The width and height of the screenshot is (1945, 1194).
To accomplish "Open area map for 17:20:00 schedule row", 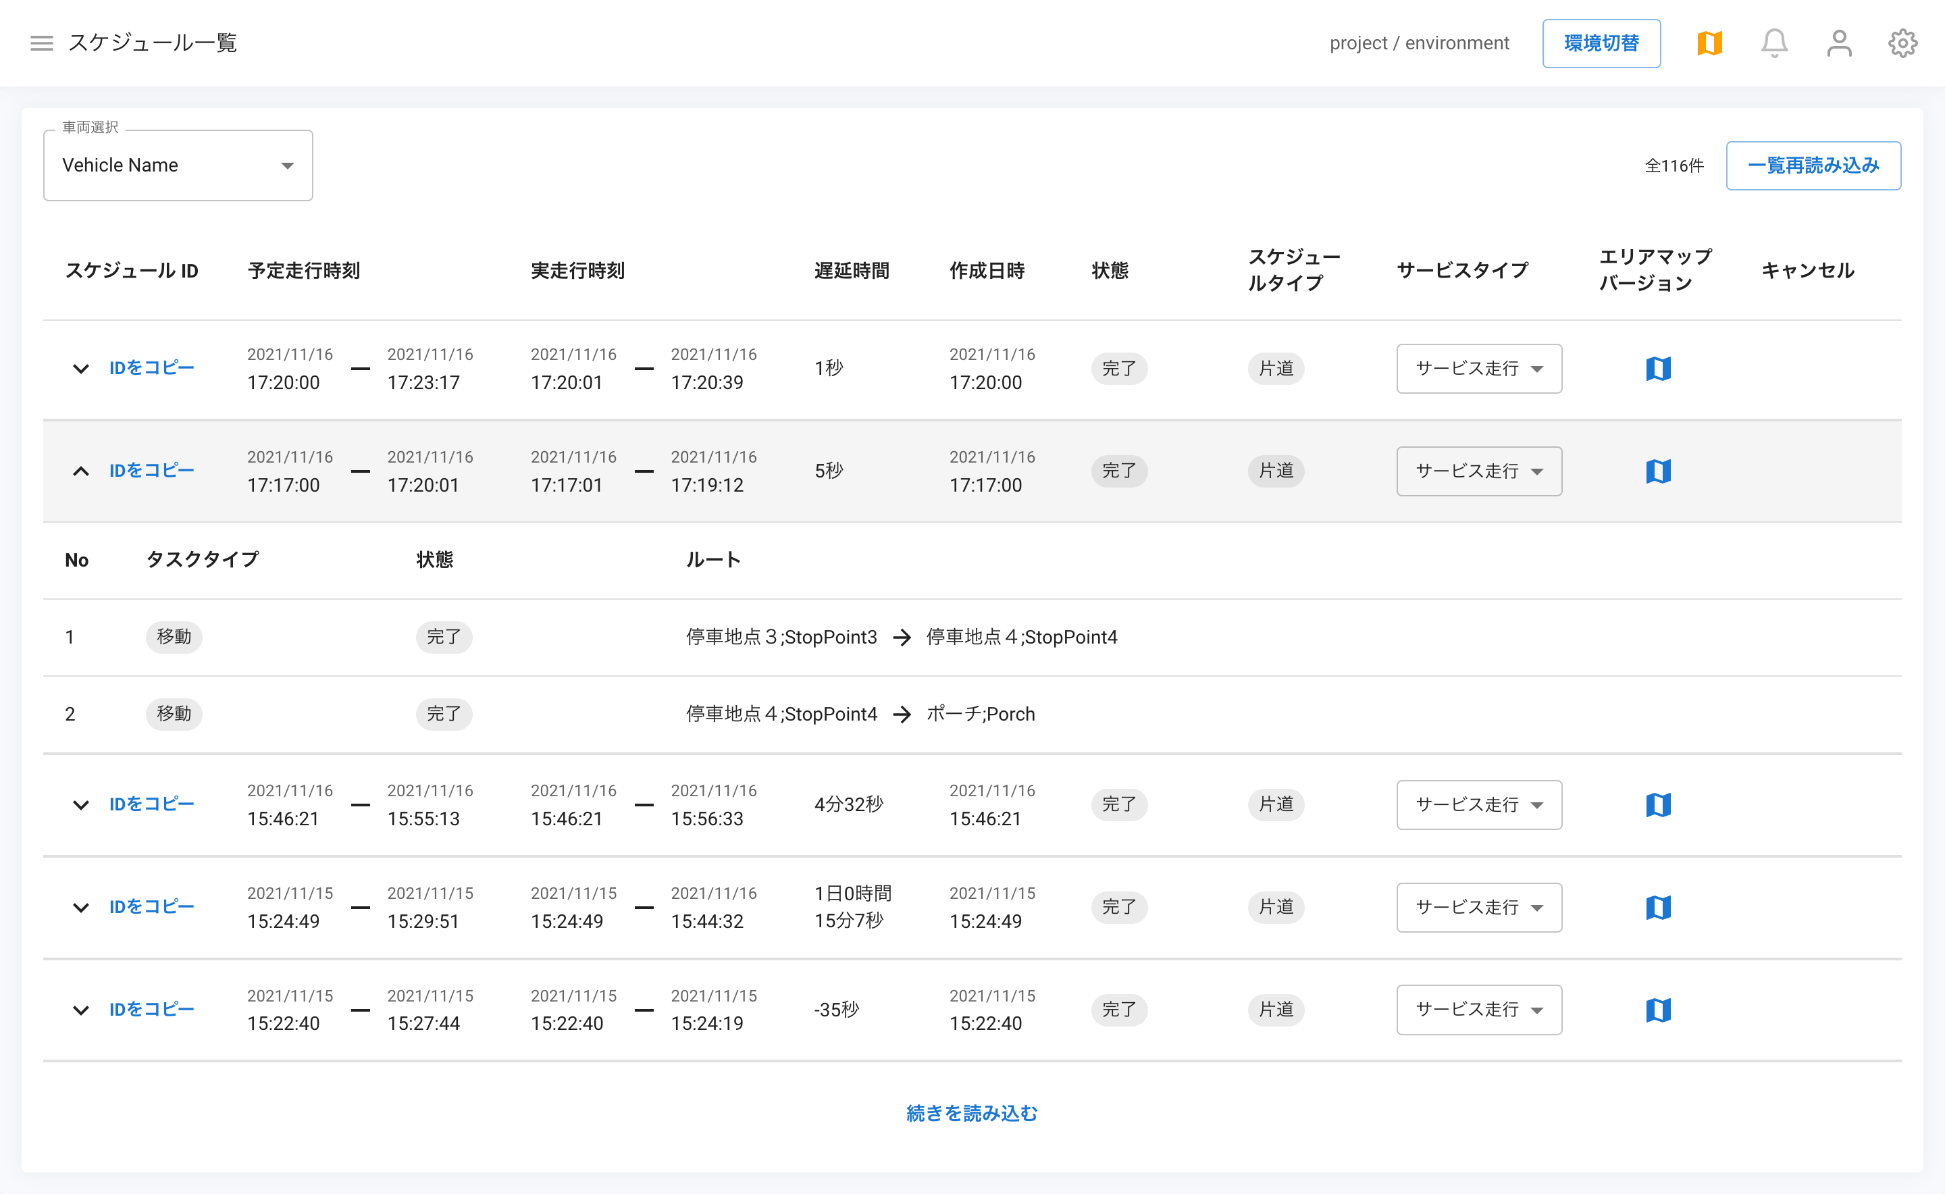I will click(1657, 368).
